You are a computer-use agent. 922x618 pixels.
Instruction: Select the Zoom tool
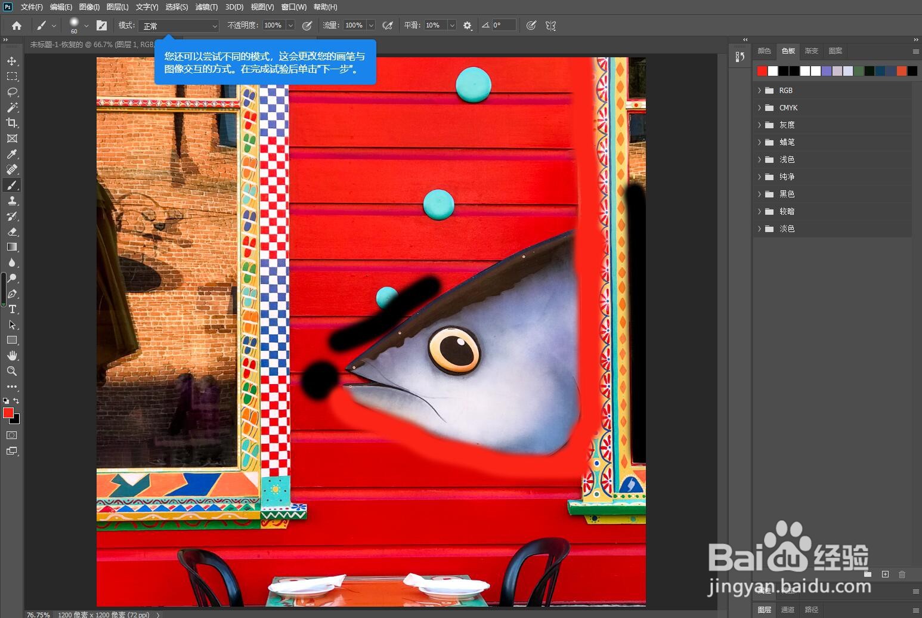pyautogui.click(x=12, y=371)
